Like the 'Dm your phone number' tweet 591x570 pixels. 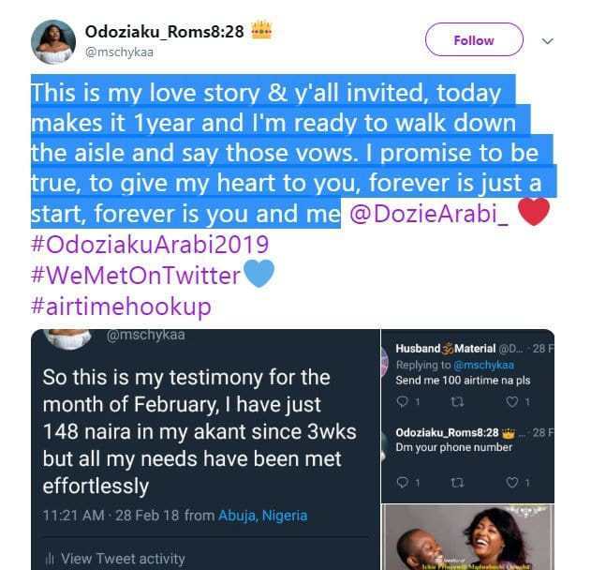pyautogui.click(x=514, y=482)
